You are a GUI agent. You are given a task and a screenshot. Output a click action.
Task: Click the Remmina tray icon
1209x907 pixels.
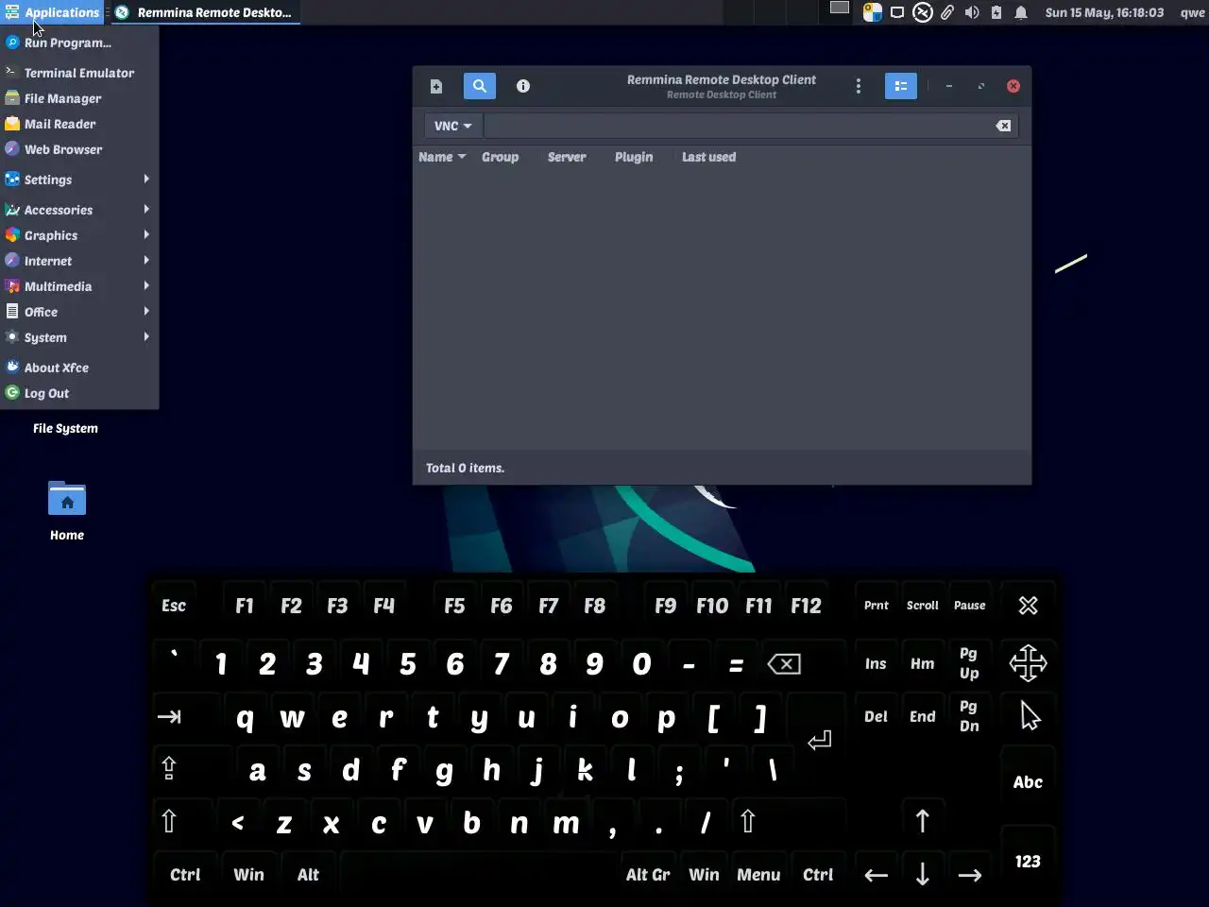point(923,12)
